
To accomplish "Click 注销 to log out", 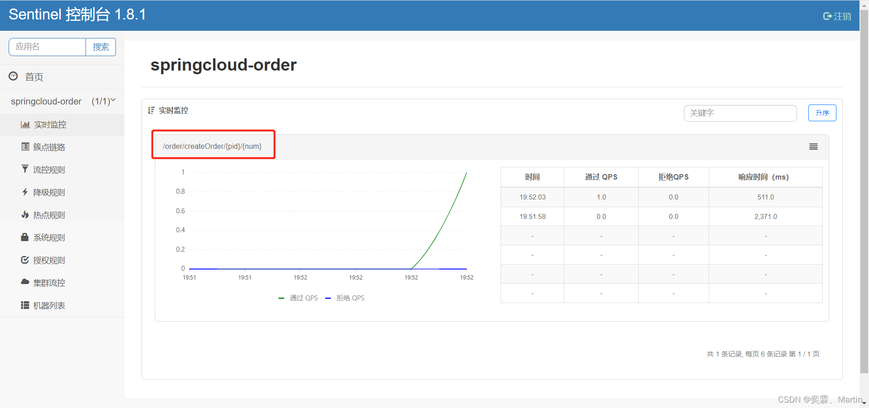I will point(837,16).
